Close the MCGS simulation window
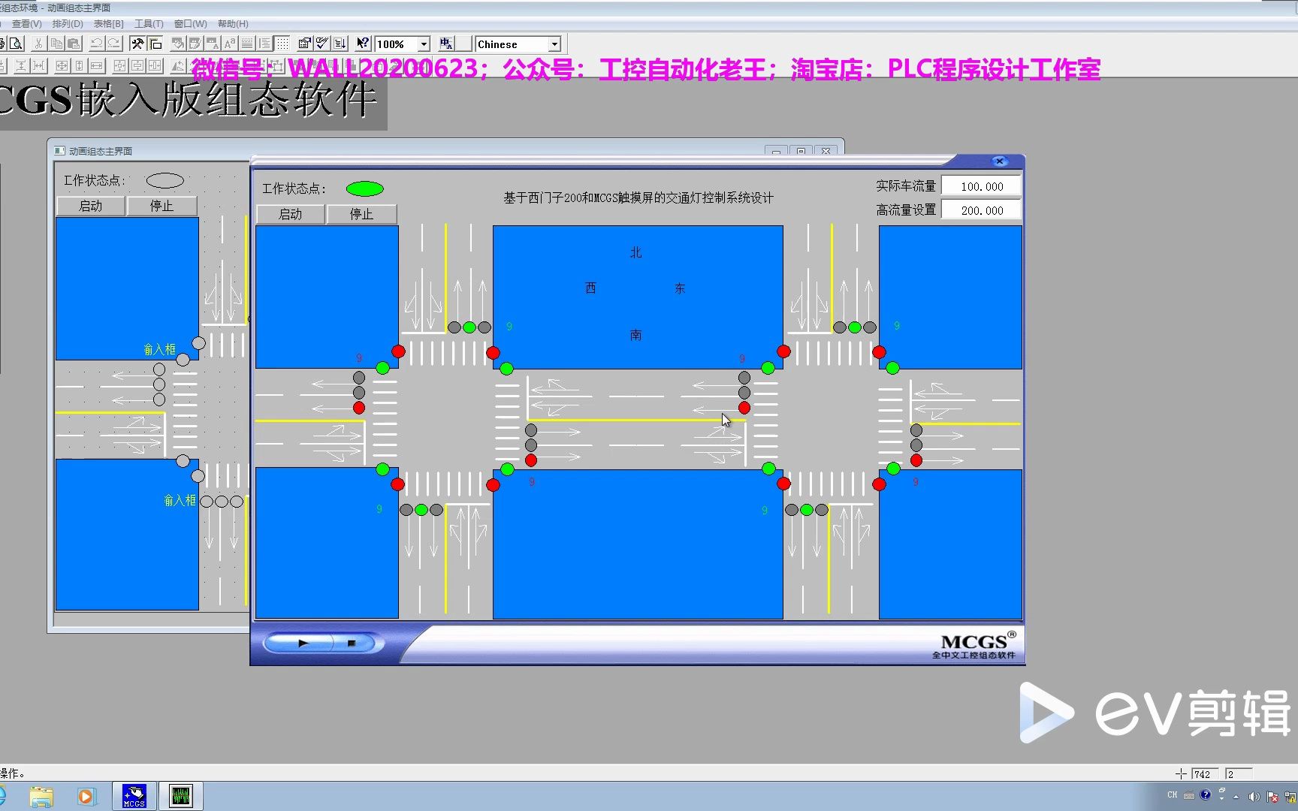1298x811 pixels. point(999,161)
